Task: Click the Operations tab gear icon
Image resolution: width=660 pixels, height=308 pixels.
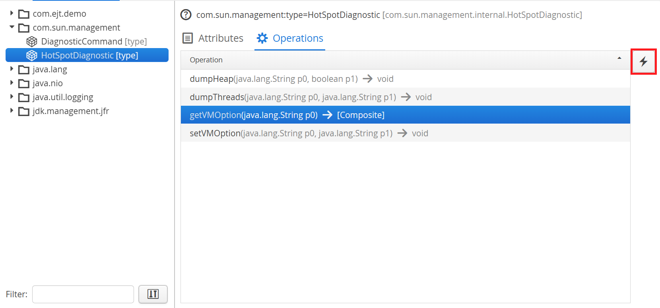Action: tap(262, 38)
